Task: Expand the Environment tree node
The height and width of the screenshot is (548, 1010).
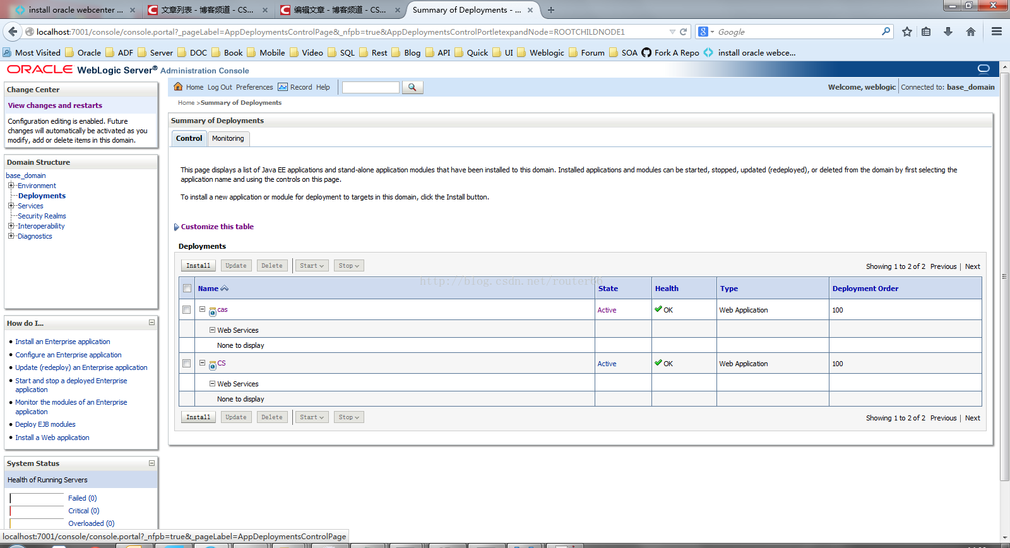Action: coord(11,186)
